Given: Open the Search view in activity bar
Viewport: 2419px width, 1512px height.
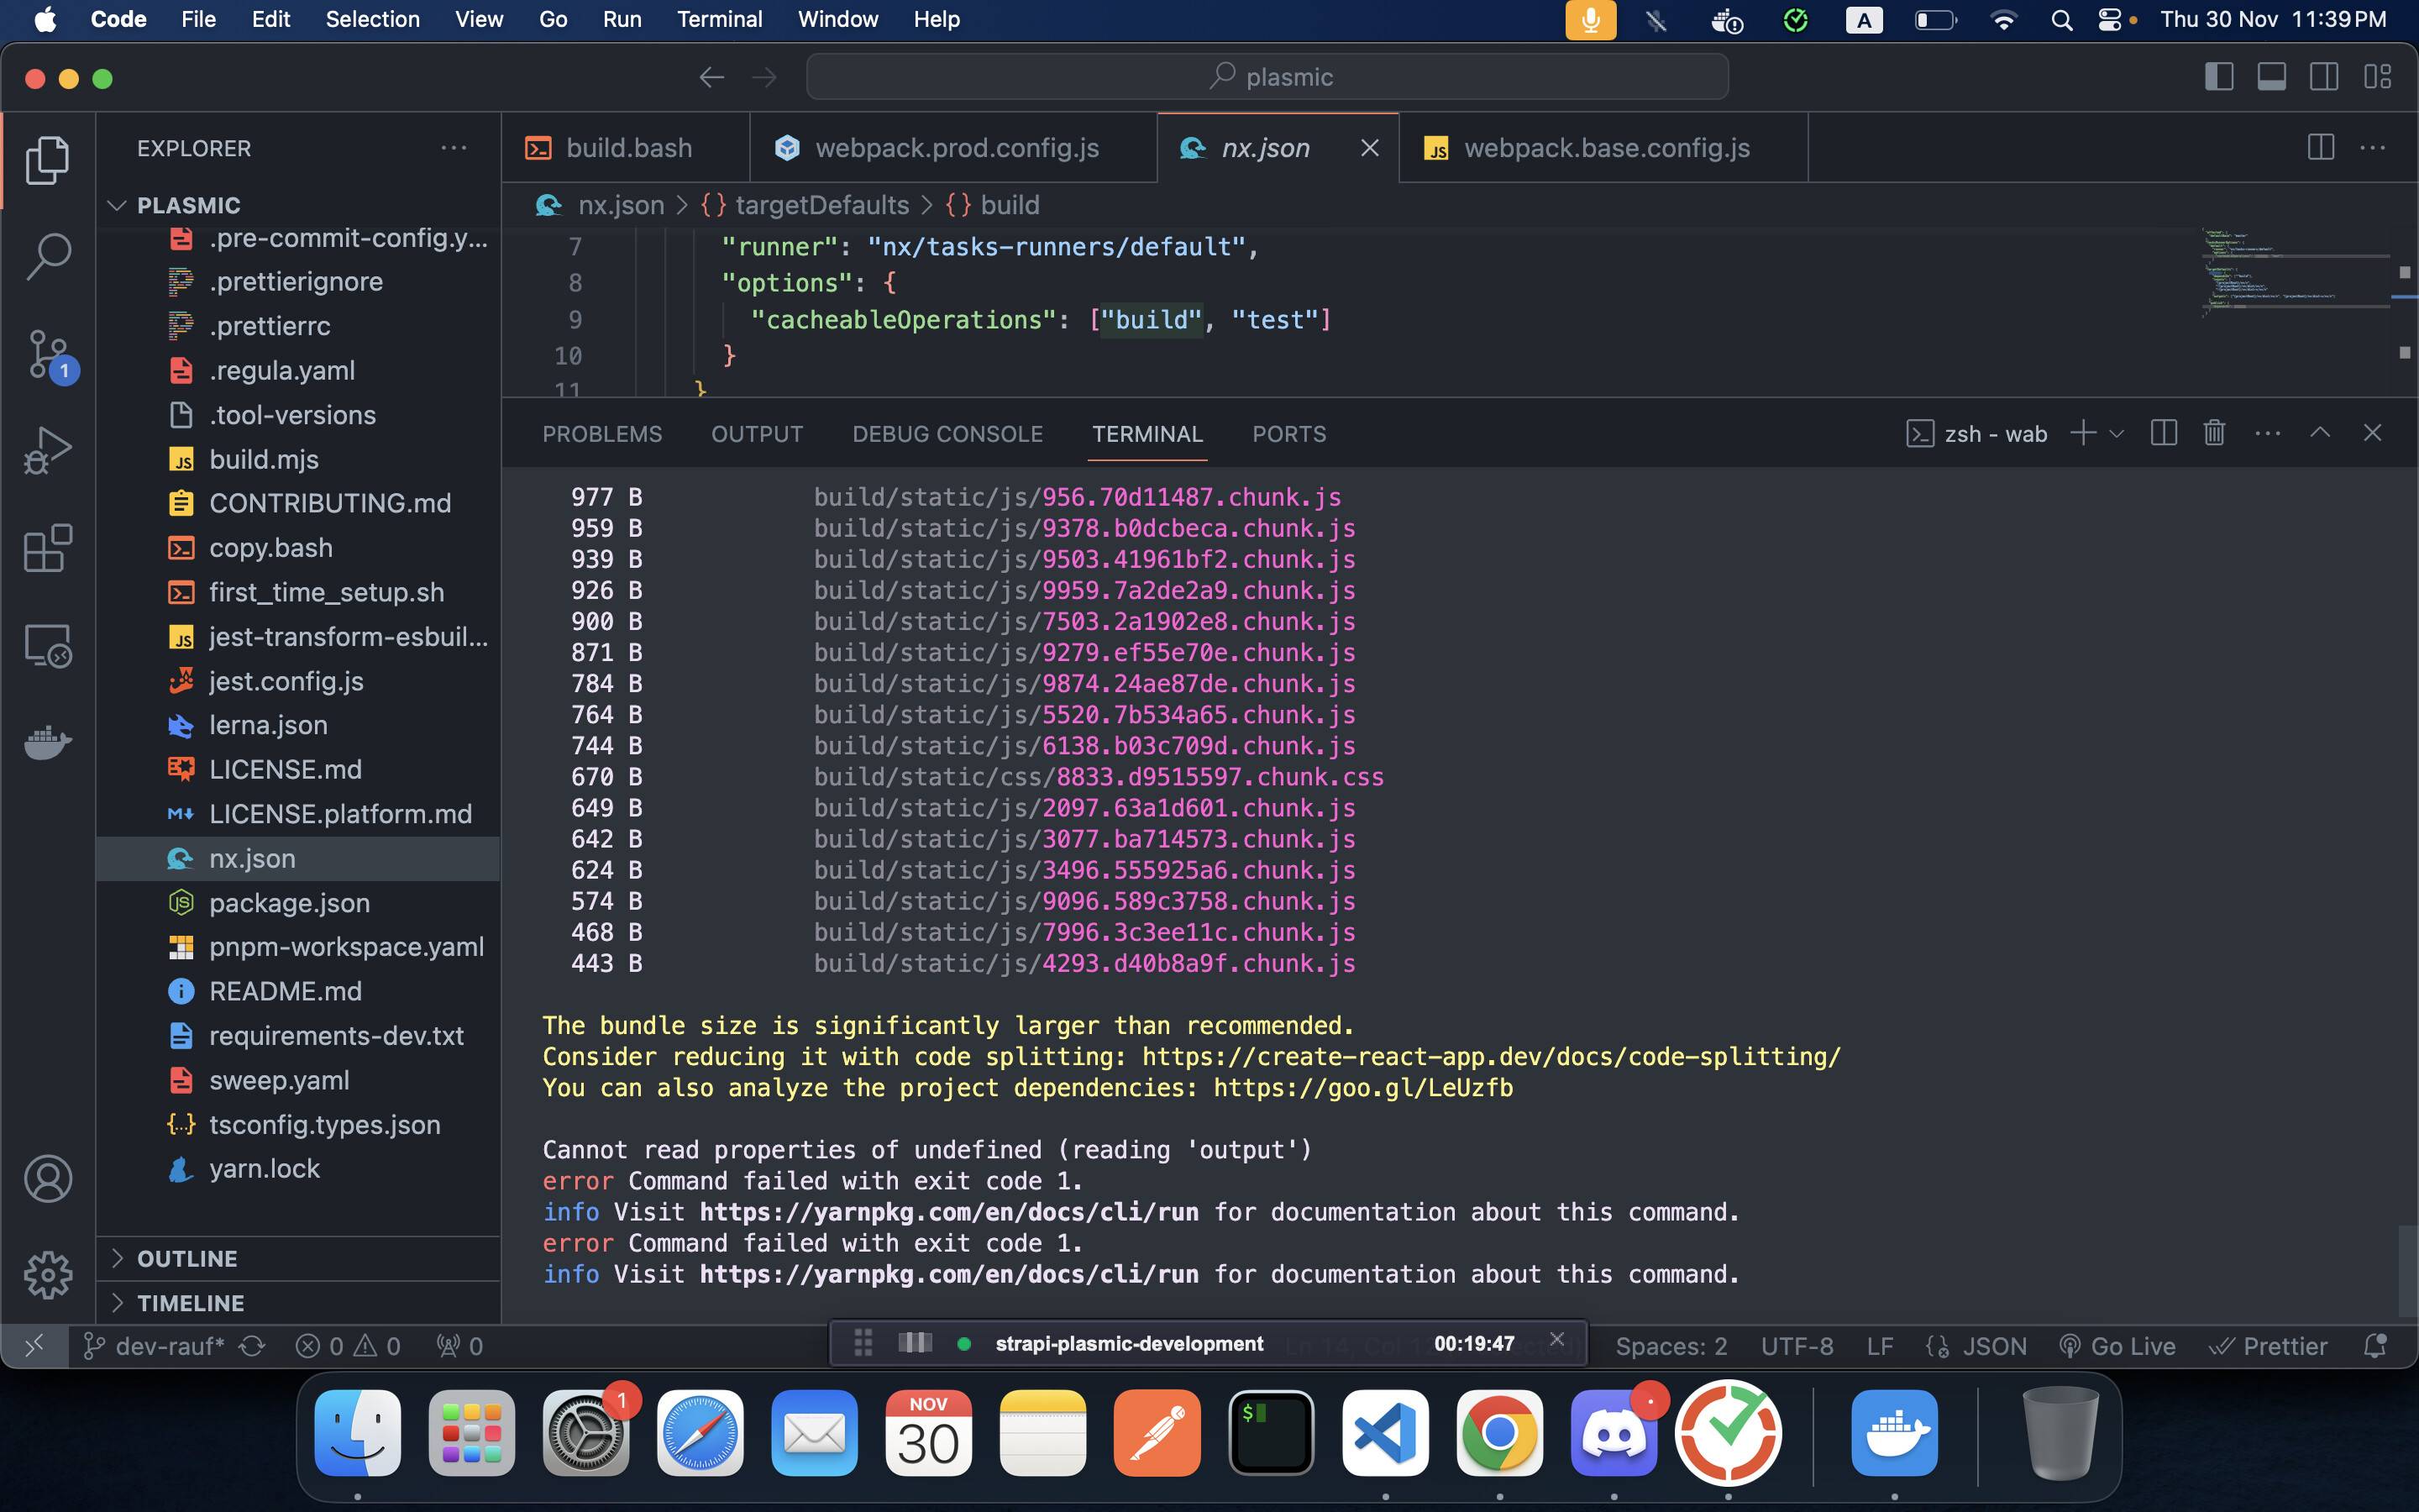Looking at the screenshot, I should point(48,257).
